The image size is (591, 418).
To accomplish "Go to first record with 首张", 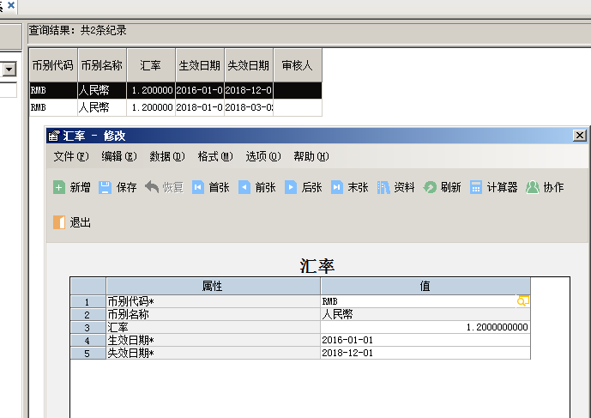I will coord(198,187).
